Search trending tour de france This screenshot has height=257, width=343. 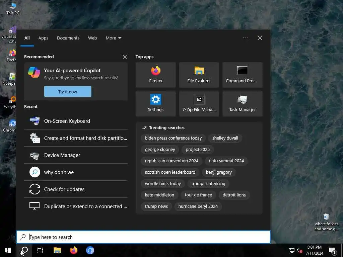tap(198, 195)
